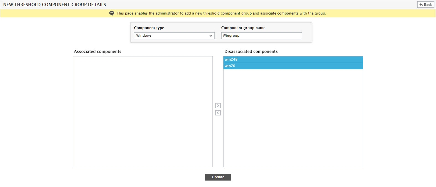Click the Disassociated components heading

click(x=251, y=52)
